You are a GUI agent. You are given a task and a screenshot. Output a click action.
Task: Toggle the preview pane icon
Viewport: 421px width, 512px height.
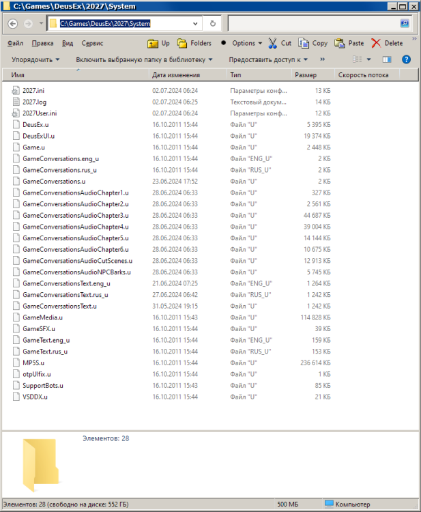pyautogui.click(x=388, y=60)
